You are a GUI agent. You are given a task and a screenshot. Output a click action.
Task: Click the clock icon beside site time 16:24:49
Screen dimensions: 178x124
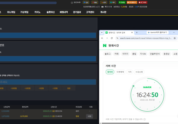point(72,3)
